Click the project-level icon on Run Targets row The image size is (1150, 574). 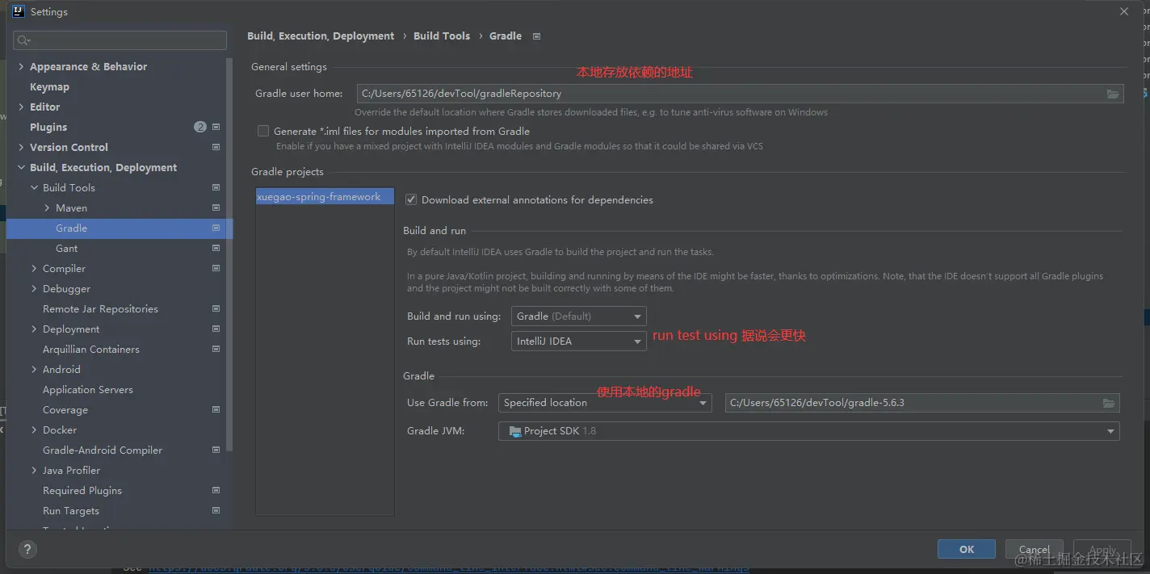(x=216, y=510)
